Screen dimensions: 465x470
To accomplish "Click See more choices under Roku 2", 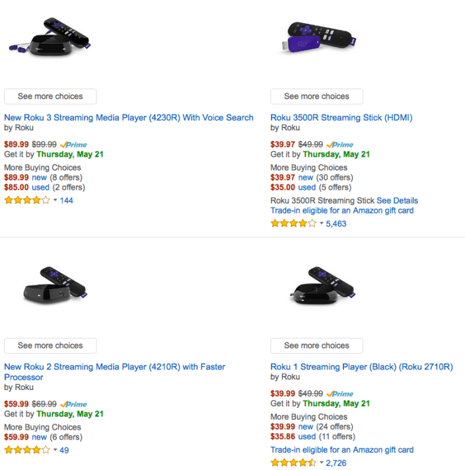I will (x=50, y=346).
